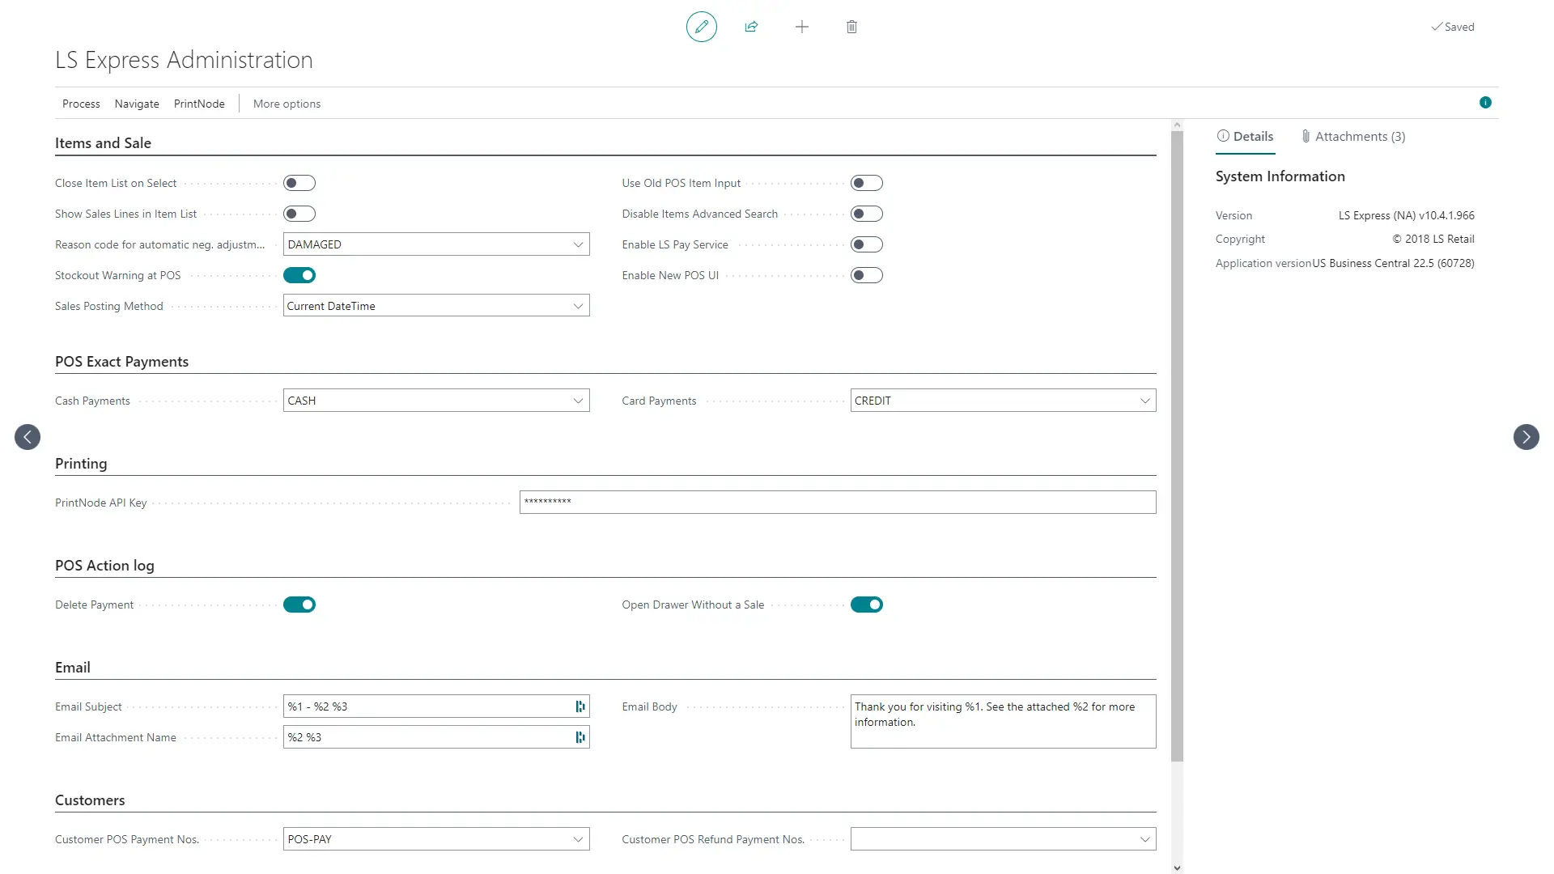
Task: Go to previous record arrow
Action: click(x=28, y=437)
